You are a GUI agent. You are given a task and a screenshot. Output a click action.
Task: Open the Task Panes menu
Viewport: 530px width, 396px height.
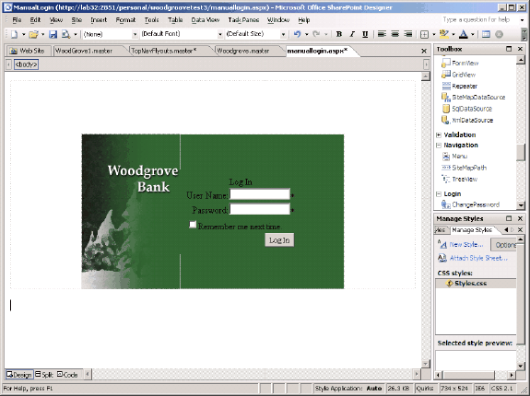[x=243, y=20]
